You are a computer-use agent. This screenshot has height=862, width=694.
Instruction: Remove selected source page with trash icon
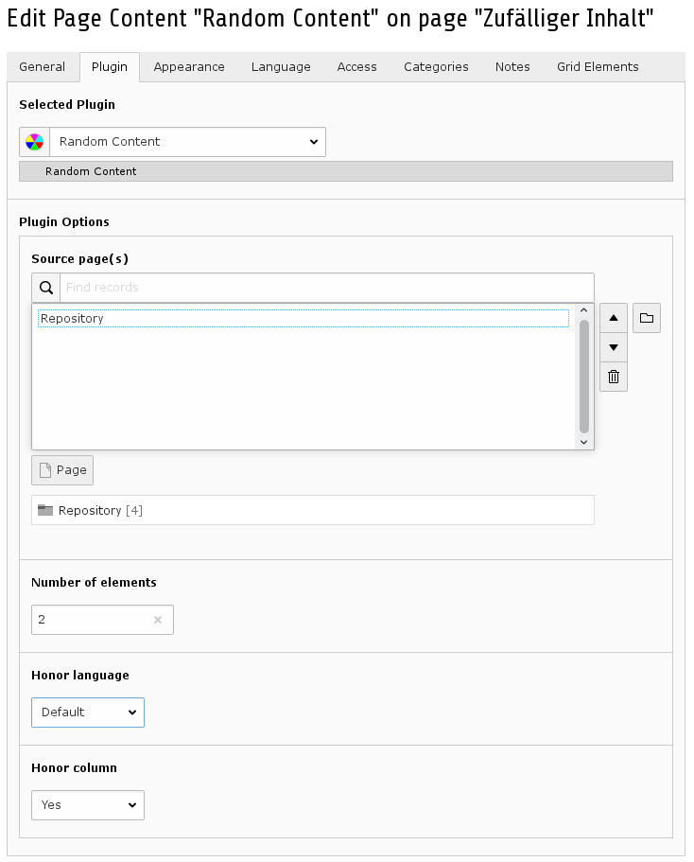click(614, 377)
